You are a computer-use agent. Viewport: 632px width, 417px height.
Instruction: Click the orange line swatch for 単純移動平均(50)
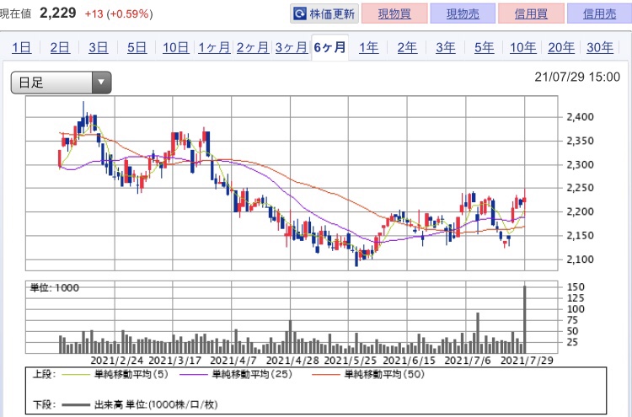(326, 375)
